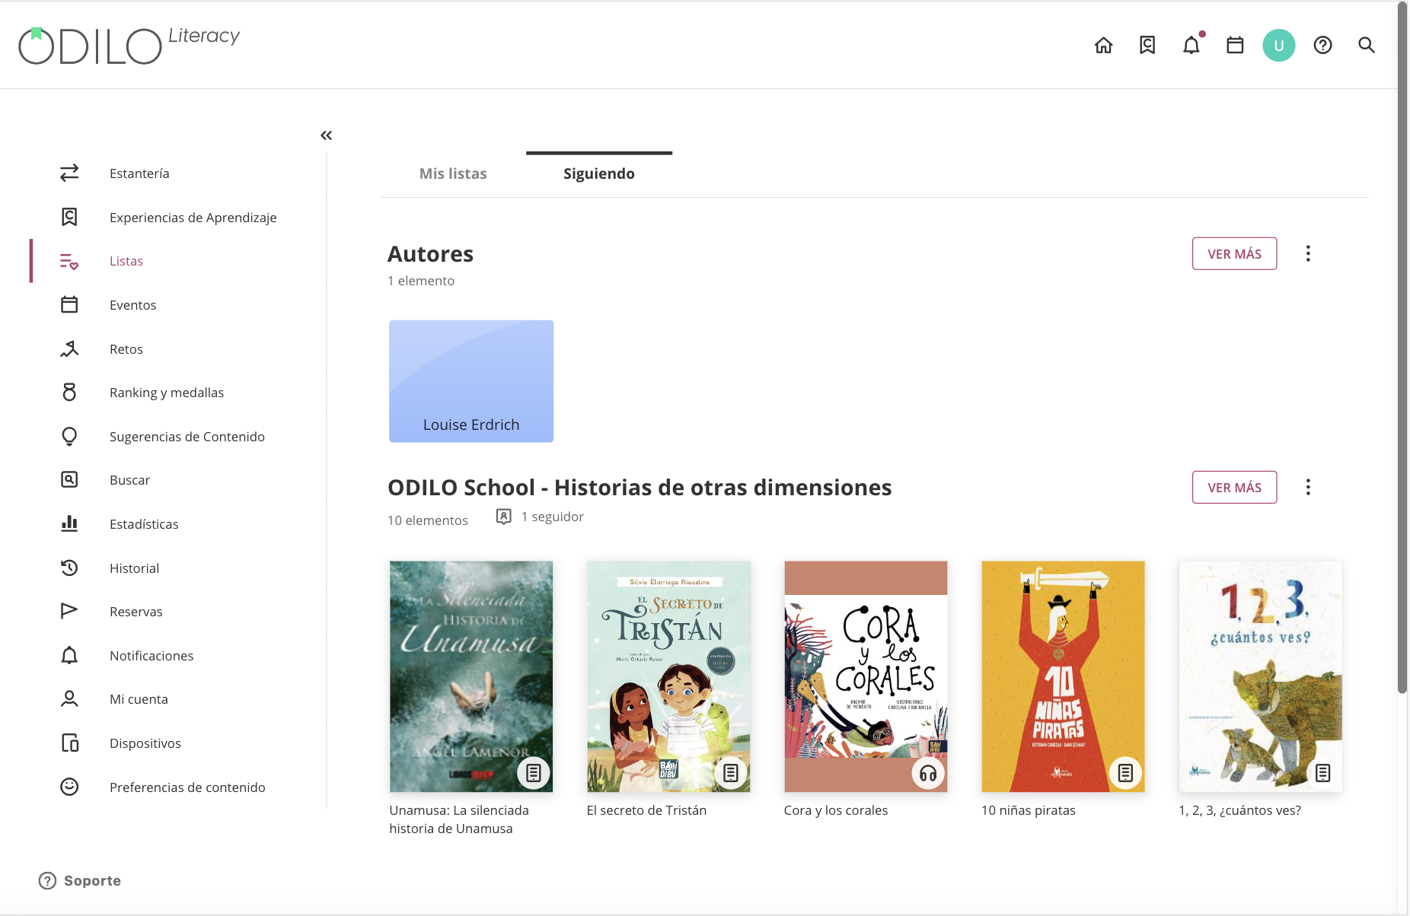Click the page vertical scrollbar
The height and width of the screenshot is (916, 1410).
1402,348
